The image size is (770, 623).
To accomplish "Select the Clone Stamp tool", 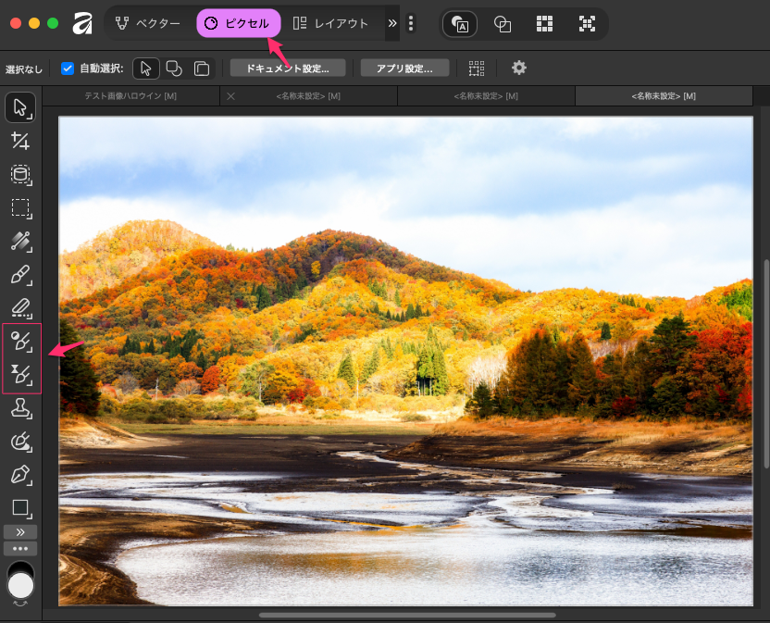I will click(20, 407).
